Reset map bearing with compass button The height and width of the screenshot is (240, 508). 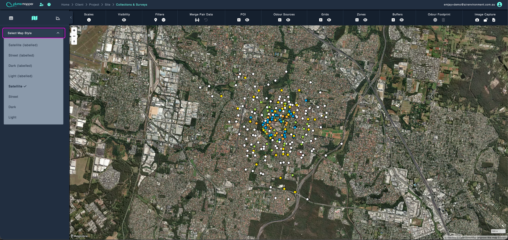click(x=74, y=42)
